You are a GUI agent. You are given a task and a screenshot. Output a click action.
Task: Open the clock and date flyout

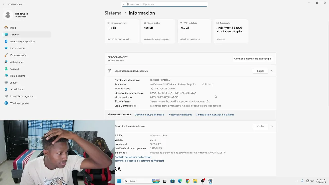click(x=321, y=181)
